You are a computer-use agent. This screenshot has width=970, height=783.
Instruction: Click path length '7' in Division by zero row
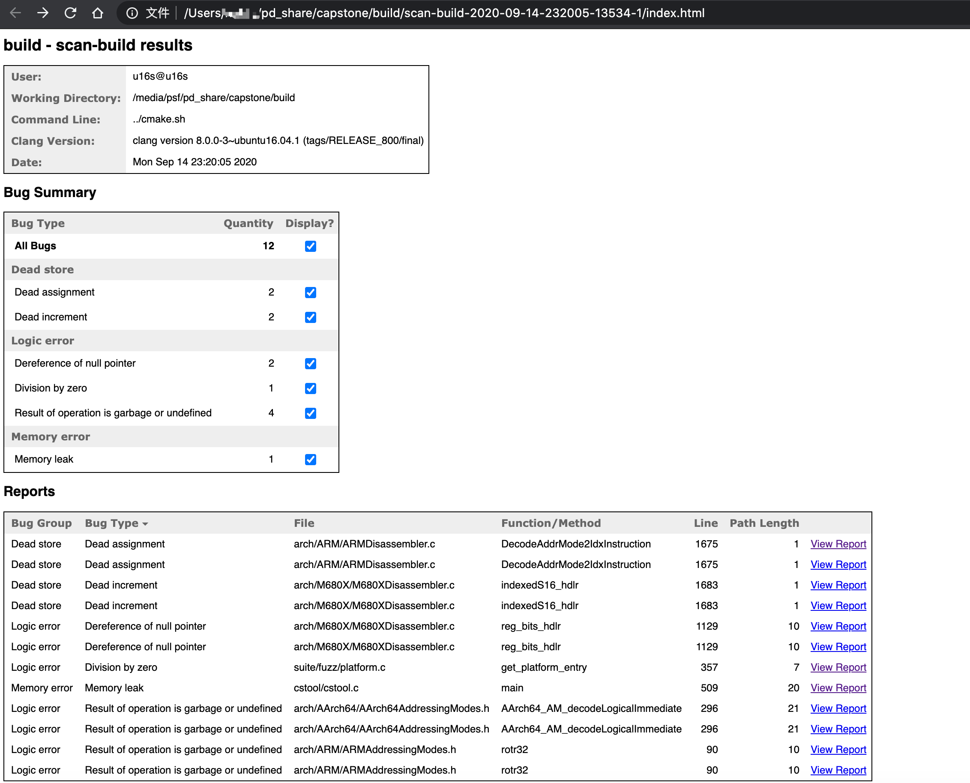click(796, 667)
